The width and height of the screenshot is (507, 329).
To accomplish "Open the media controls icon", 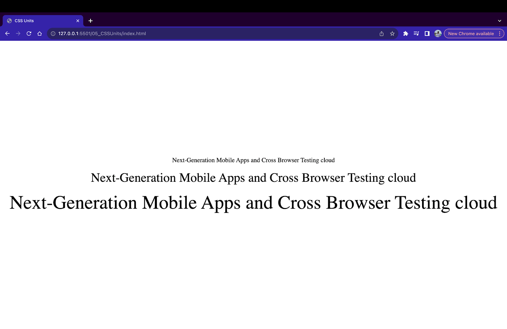I will click(x=416, y=34).
